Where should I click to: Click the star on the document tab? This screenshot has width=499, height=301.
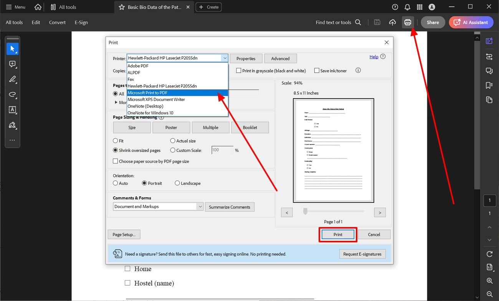point(122,7)
